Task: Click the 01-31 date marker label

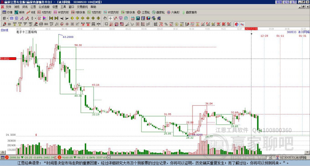Action: coord(302,36)
